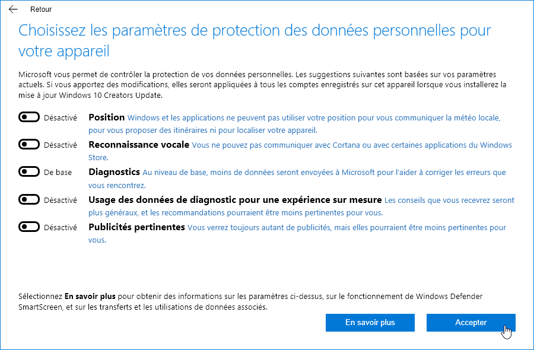
Task: Click the Diagnostics description text
Action: click(x=297, y=179)
